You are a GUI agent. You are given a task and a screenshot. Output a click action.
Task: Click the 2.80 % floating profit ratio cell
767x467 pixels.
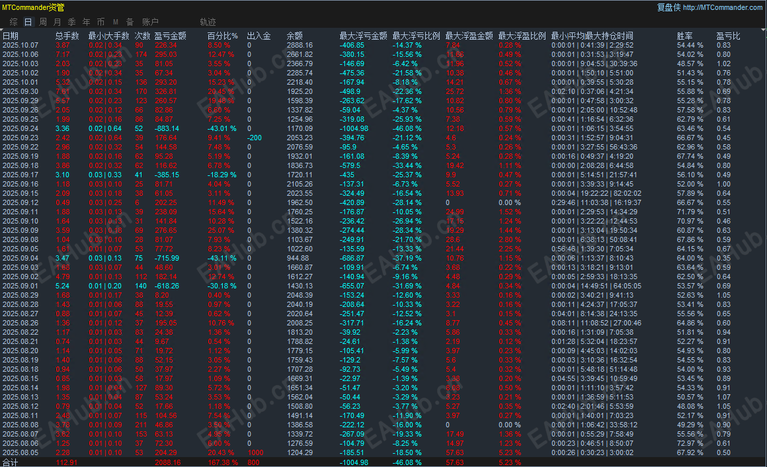click(x=510, y=239)
